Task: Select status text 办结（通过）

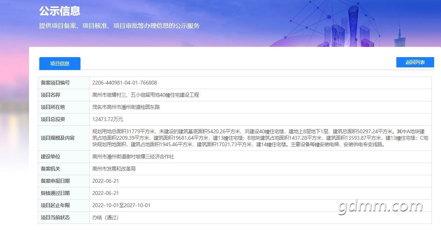Action: click(105, 218)
